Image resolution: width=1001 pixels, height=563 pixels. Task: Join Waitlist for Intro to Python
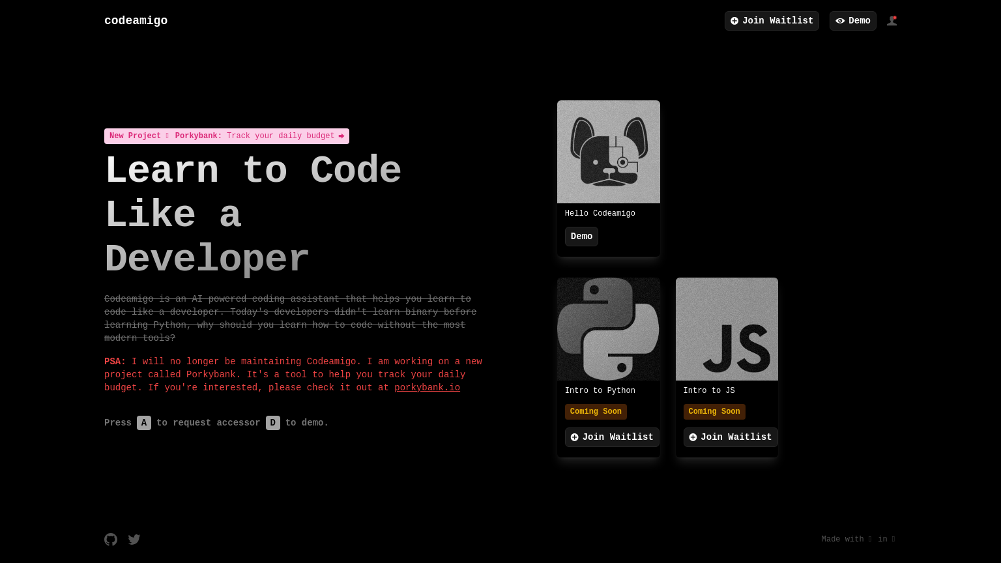[611, 437]
